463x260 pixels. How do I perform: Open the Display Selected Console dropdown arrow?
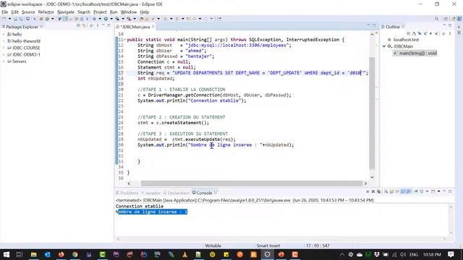(x=428, y=191)
